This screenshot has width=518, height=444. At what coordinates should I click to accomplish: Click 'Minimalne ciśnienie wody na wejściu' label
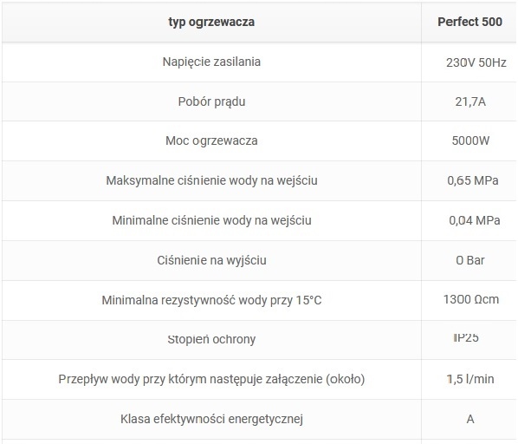pyautogui.click(x=211, y=220)
